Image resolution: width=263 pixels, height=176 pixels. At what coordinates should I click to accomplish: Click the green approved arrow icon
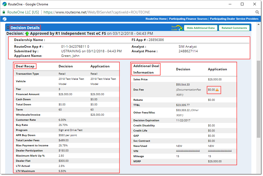tap(27, 34)
